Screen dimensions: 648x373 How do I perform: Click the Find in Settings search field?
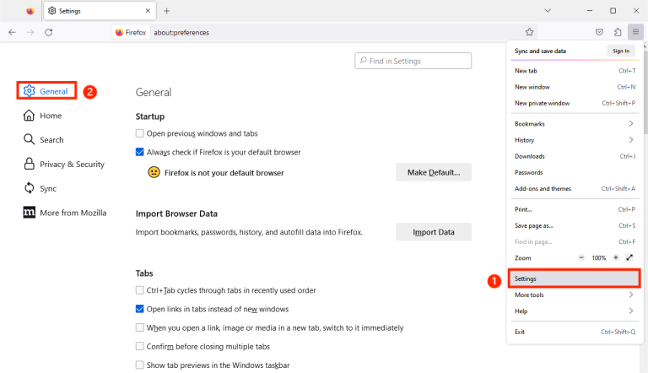pos(413,61)
